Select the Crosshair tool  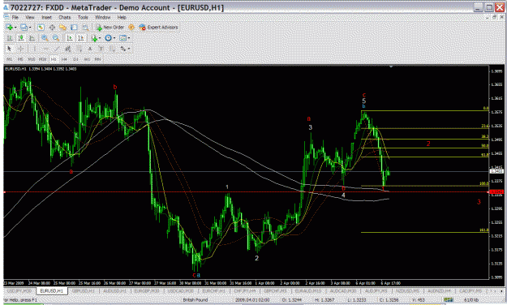click(21, 49)
